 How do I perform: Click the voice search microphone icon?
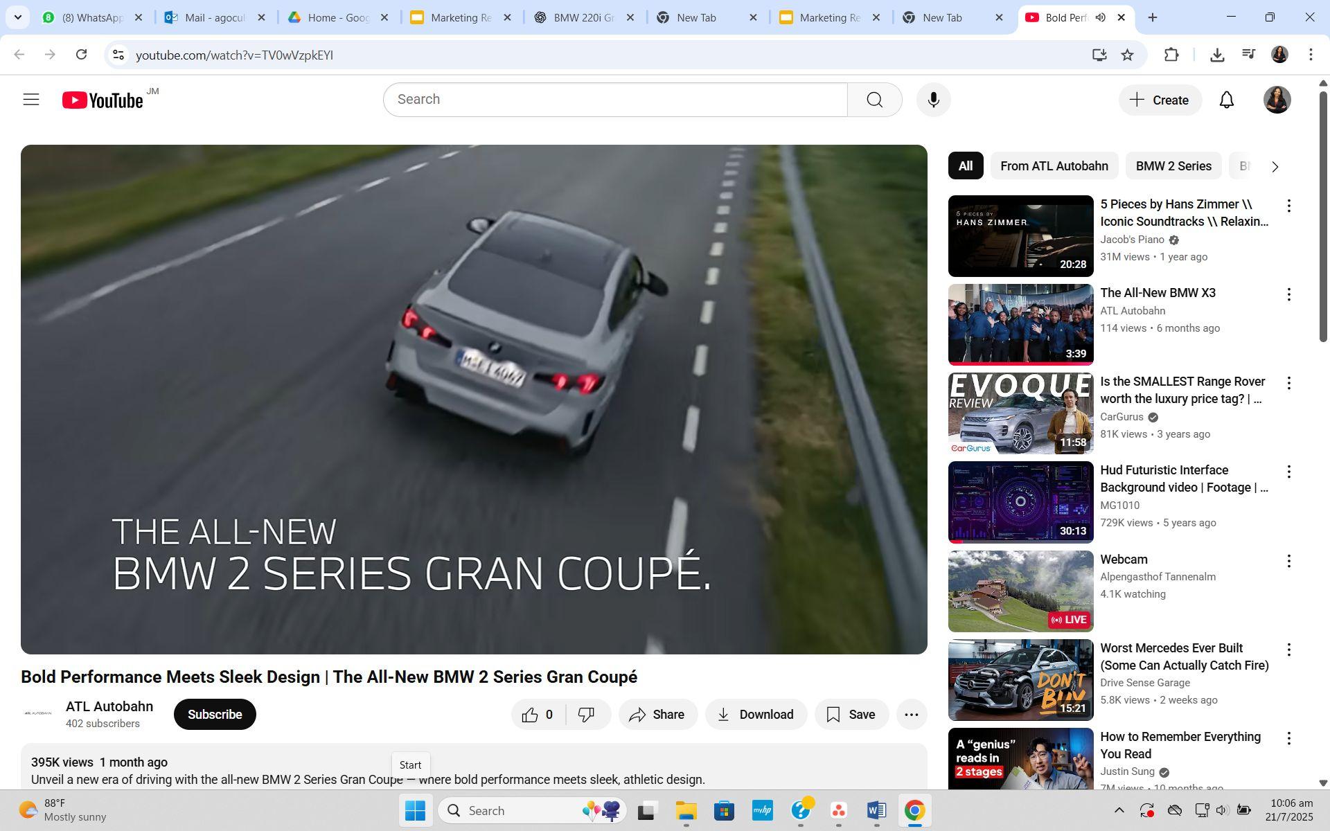click(x=933, y=100)
